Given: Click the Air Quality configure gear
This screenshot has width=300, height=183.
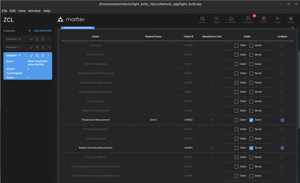Looking at the screenshot, I should (282, 46).
